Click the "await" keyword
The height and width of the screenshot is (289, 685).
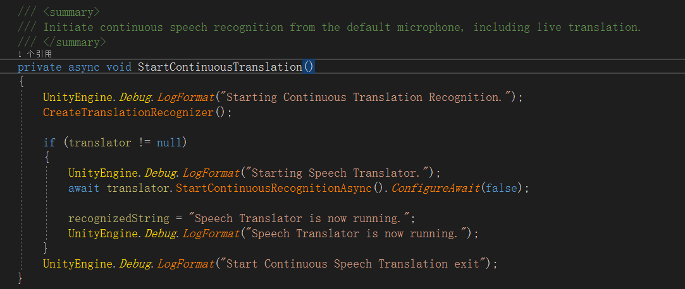point(84,188)
